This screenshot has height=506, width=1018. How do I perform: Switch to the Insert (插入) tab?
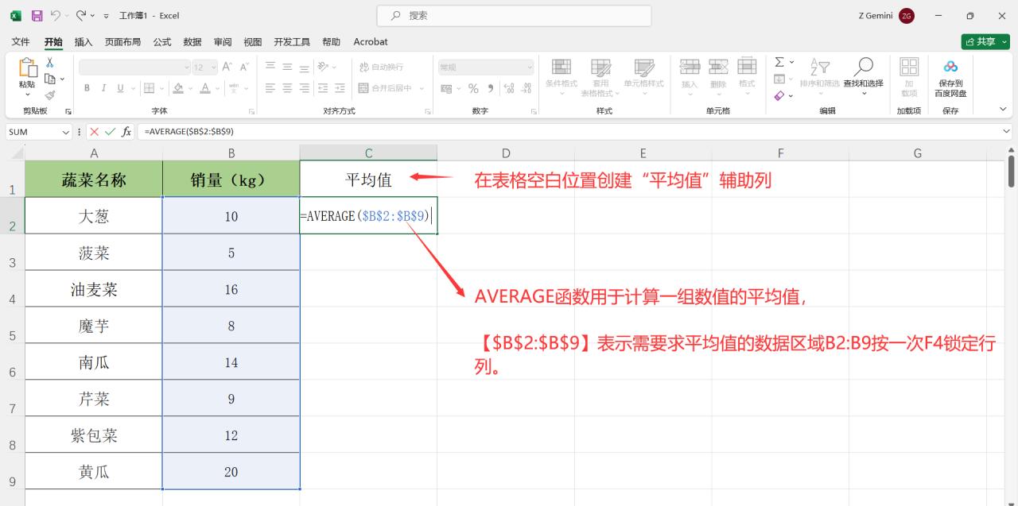tap(83, 41)
